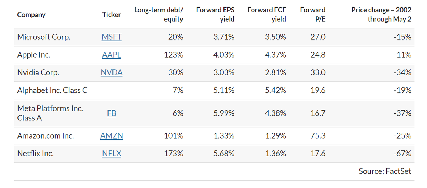Viewport: 427px width, 188px height.
Task: Click the Forward EPS yield header
Action: click(x=215, y=15)
